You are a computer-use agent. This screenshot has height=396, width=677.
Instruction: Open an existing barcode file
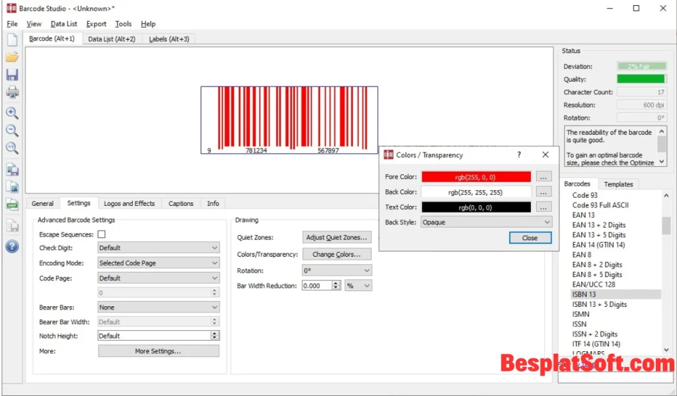12,57
